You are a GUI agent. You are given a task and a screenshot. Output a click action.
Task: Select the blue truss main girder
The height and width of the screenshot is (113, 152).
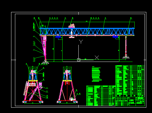click(x=87, y=31)
